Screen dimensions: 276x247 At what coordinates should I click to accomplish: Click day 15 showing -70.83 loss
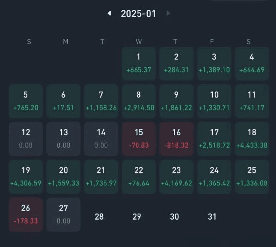[x=138, y=138]
